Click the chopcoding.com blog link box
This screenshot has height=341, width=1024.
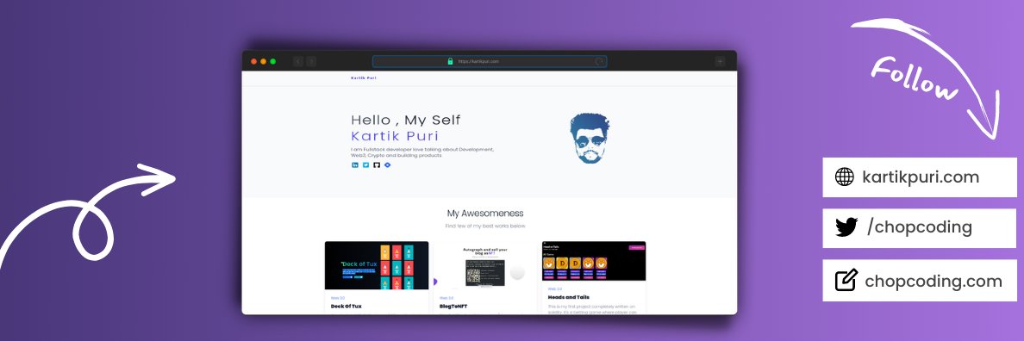coord(920,281)
